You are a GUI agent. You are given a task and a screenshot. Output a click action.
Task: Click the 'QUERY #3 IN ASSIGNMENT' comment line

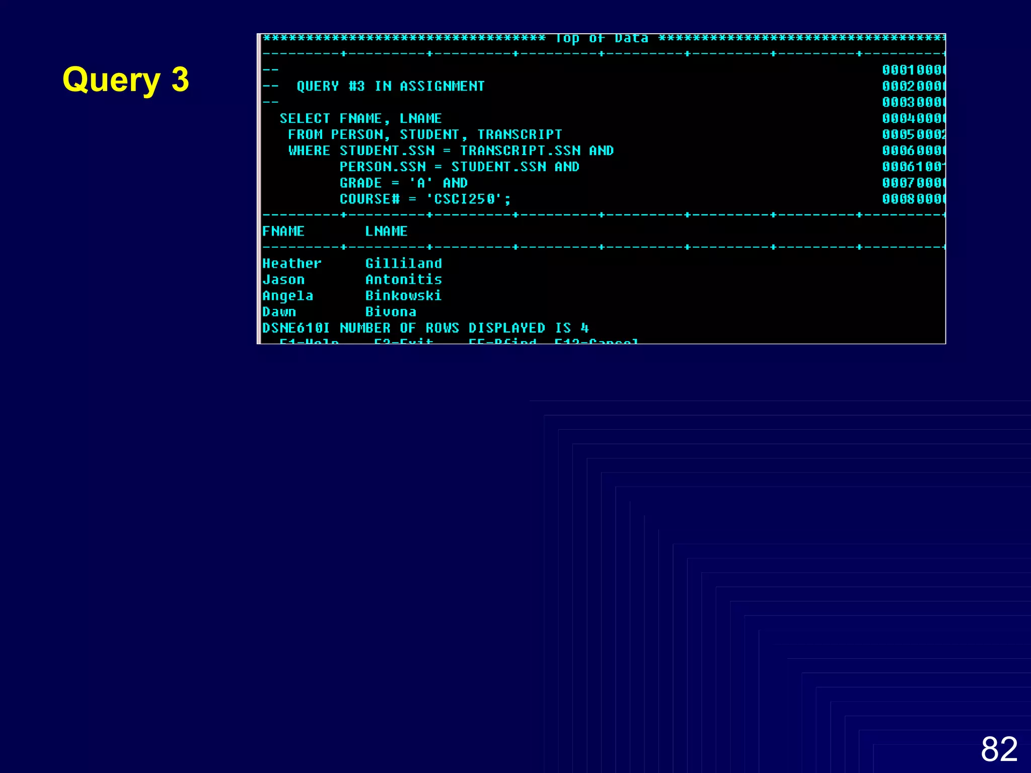[390, 86]
